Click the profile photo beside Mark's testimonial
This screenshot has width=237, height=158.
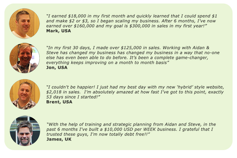[x=24, y=23]
